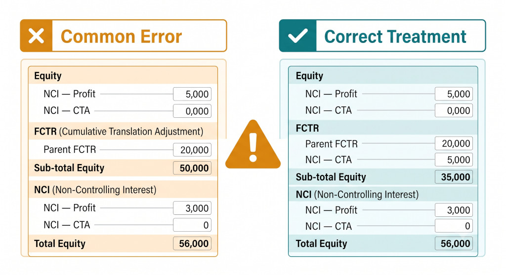Click the Total Equity 56,000 box in Correct Treatment
Viewport: 506px width, 275px height.
[454, 243]
